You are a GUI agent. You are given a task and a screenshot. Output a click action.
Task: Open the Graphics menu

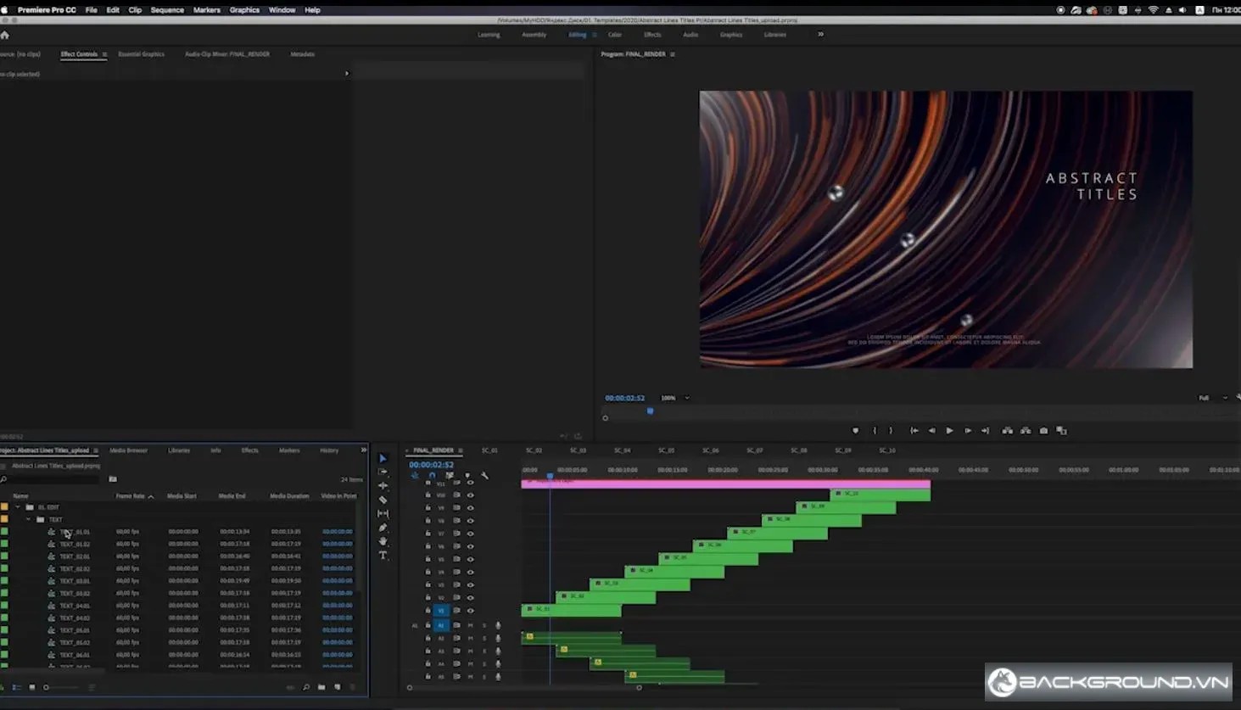click(244, 10)
